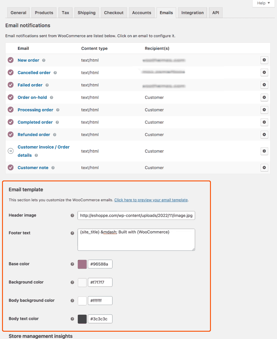Screen dimensions: 277x339
Task: Click the gear icon for Completed order
Action: (264, 122)
